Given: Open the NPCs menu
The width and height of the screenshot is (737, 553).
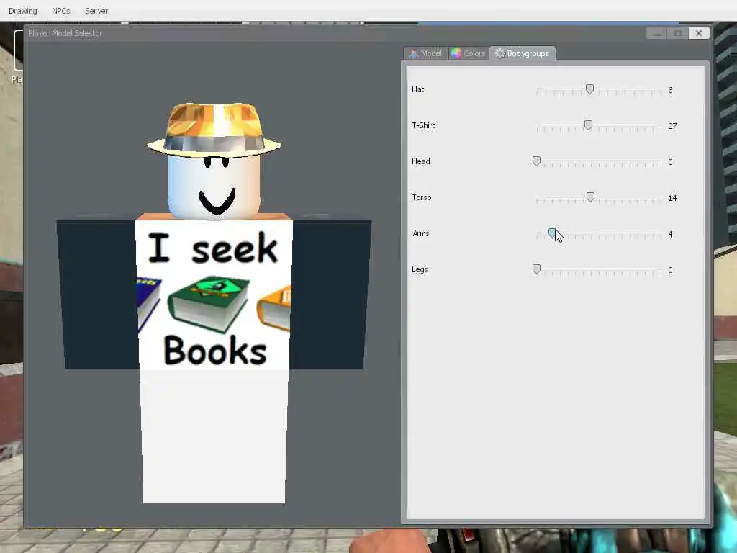Looking at the screenshot, I should point(61,11).
